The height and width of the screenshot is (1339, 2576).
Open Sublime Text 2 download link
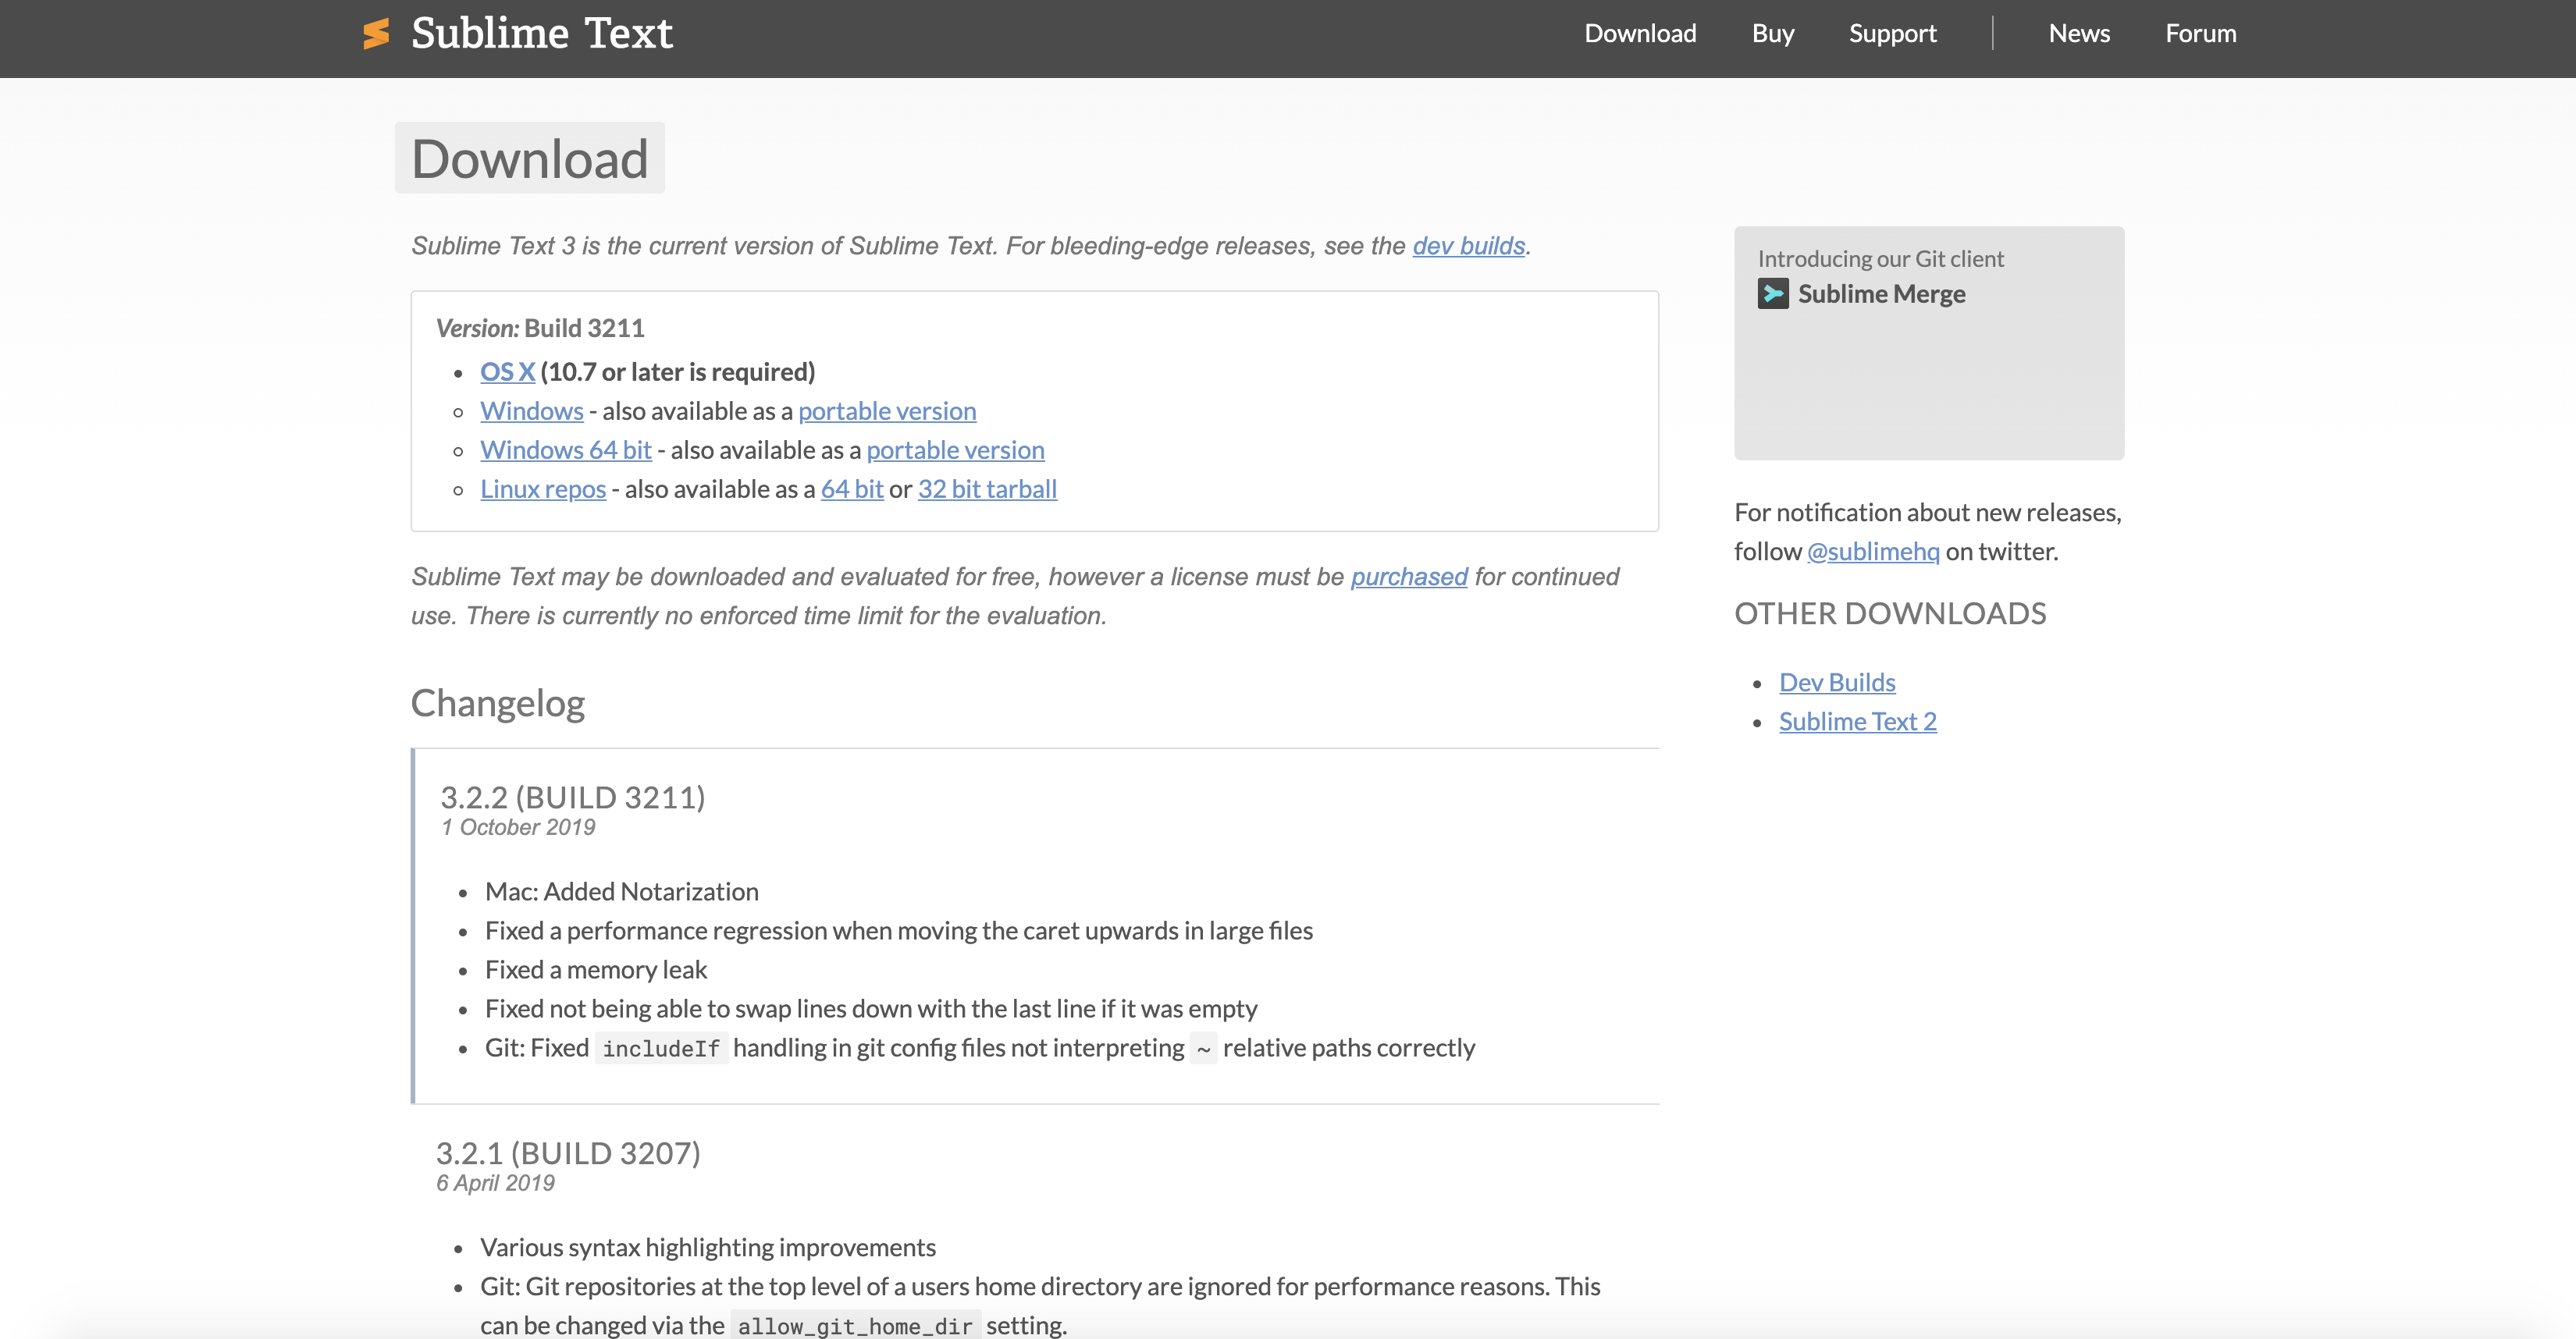pyautogui.click(x=1857, y=722)
